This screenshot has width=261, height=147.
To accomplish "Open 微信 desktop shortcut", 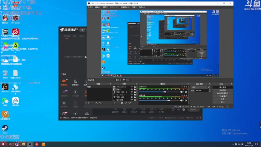I will (5, 102).
